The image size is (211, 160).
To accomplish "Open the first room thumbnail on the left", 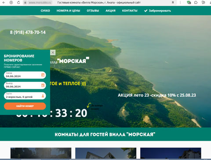I will pyautogui.click(x=41, y=153).
